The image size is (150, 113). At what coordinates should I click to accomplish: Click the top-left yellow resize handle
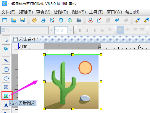point(44,55)
